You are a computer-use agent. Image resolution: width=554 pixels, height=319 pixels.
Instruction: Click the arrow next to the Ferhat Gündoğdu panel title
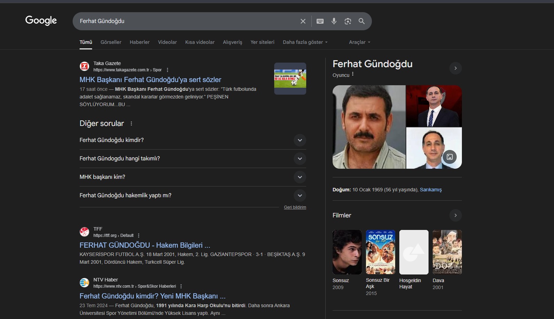click(456, 68)
